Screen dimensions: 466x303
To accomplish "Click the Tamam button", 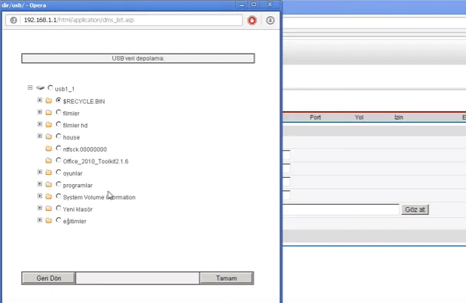I will point(226,278).
